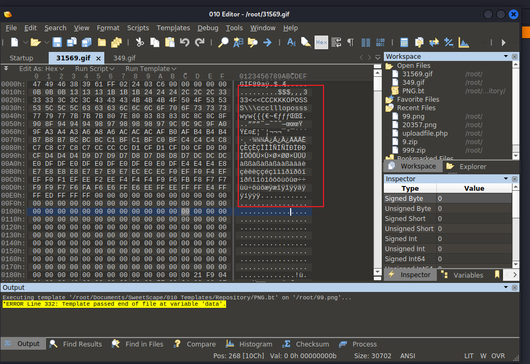Toggle ANSI character set in status bar
Image resolution: width=530 pixels, height=364 pixels.
[408, 356]
